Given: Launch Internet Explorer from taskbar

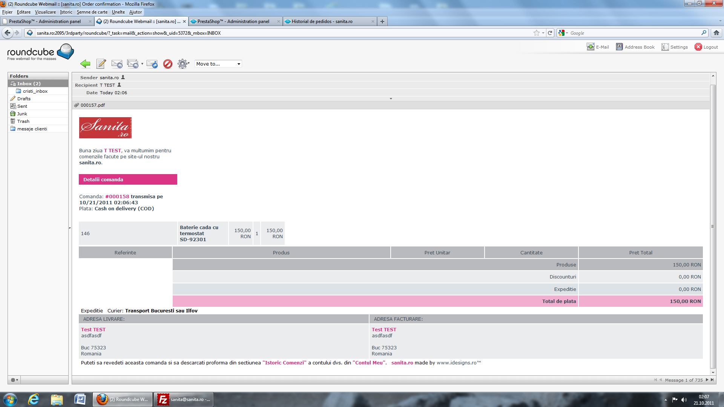Looking at the screenshot, I should [34, 399].
